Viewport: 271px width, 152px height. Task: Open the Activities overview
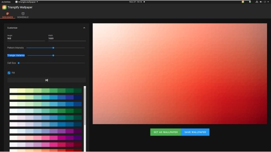pos(6,2)
